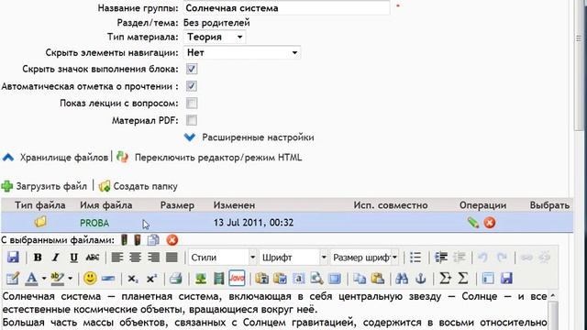Apply strikethrough ABC formatting
Image resolution: width=587 pixels, height=330 pixels.
click(92, 258)
